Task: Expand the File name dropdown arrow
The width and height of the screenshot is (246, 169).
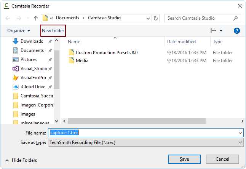Action: (x=240, y=133)
